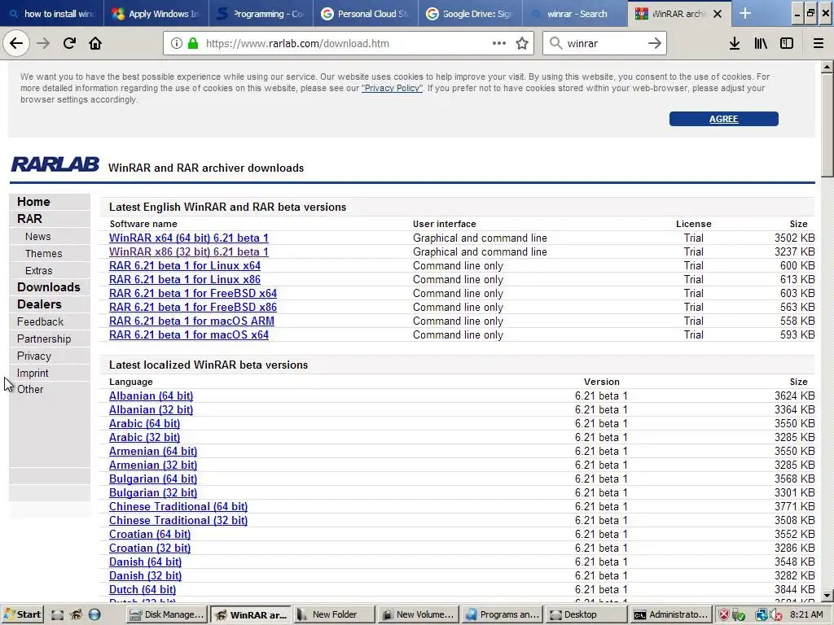Reload the page with the refresh icon
834x625 pixels.
69,43
